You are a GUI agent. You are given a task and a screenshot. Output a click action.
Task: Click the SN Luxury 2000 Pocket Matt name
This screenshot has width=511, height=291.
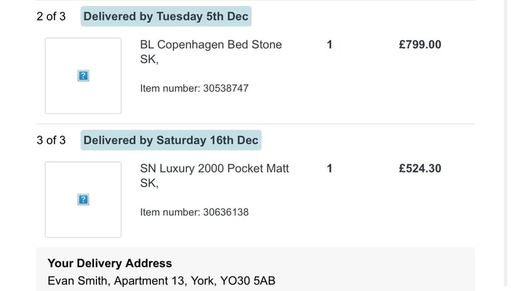pyautogui.click(x=214, y=169)
